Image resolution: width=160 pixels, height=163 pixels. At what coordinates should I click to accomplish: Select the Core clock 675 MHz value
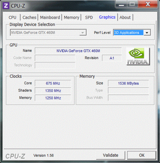[53, 83]
